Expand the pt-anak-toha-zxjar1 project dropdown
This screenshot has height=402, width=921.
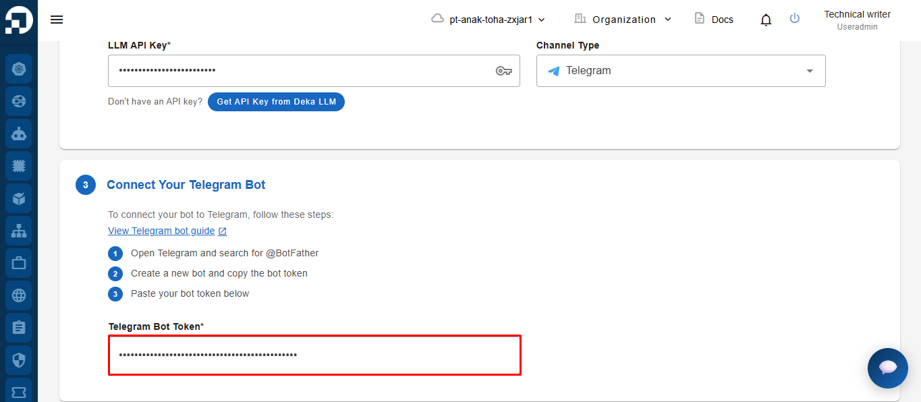[489, 20]
